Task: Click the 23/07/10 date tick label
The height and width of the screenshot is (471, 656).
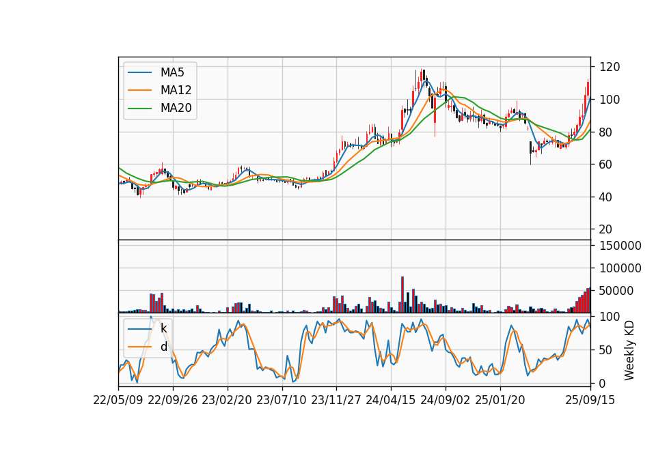Action: click(x=282, y=400)
